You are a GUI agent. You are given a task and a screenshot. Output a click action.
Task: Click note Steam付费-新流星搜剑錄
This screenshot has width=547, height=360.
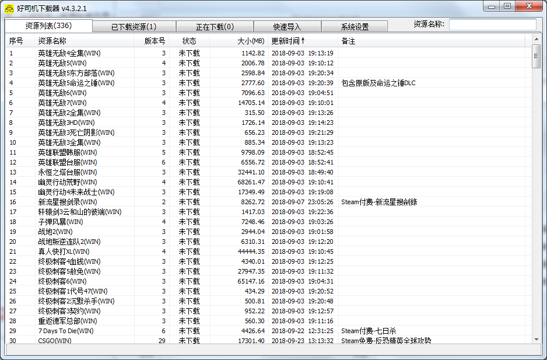379,202
